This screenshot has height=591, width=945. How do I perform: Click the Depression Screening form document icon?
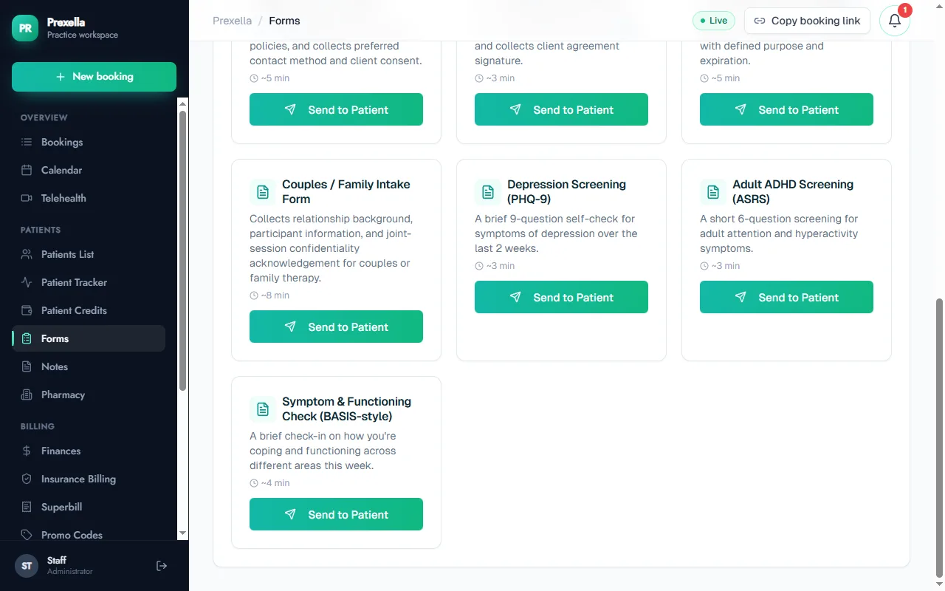(x=487, y=192)
